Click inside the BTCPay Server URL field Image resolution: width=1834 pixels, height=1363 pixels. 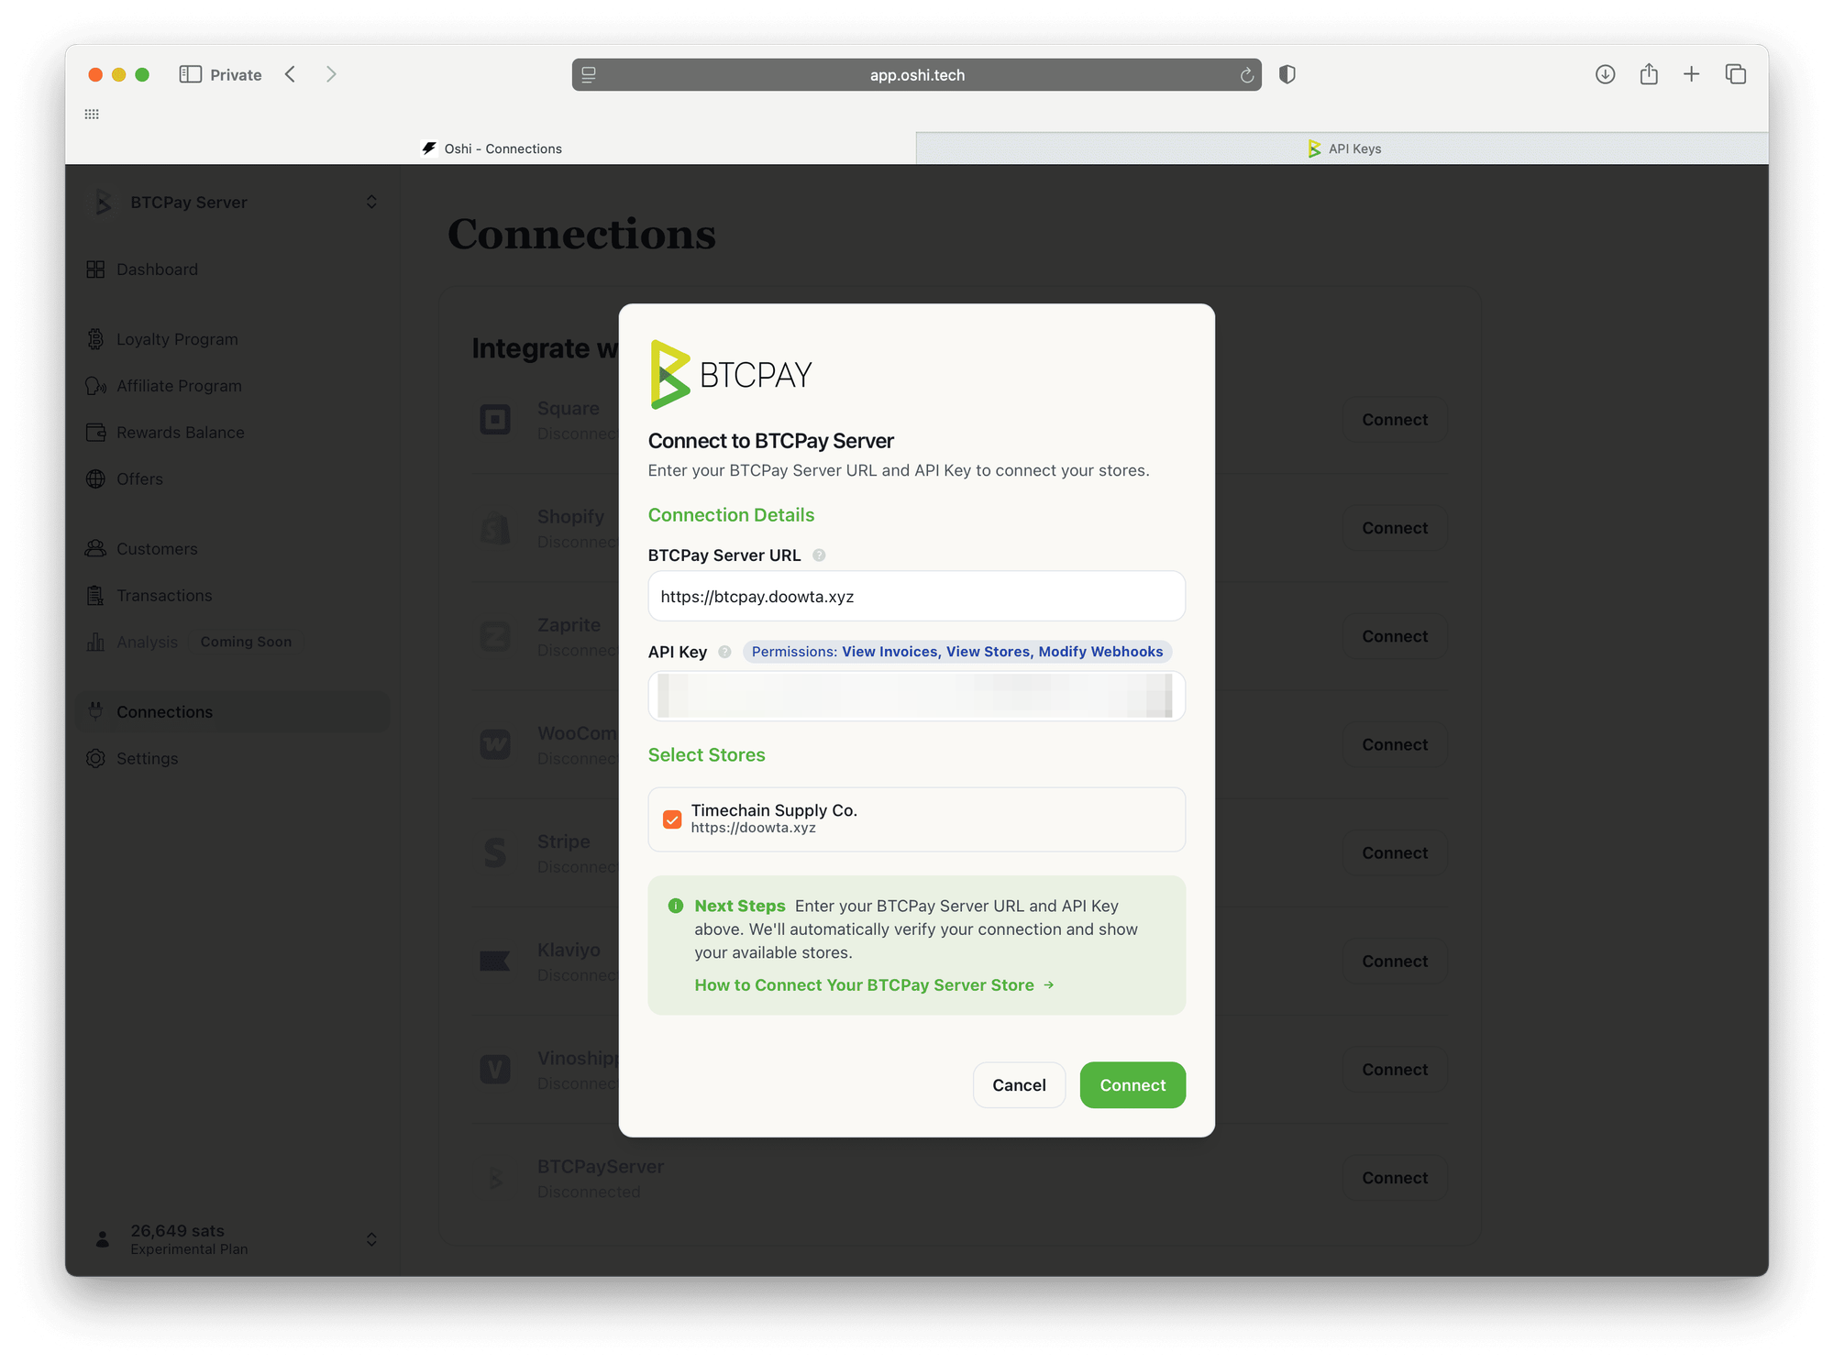(x=915, y=596)
